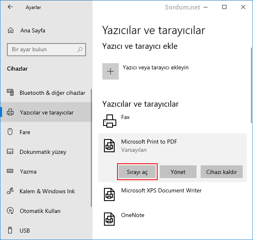253x240 pixels.
Task: Click the Microsoft Print to PDF icon
Action: 110,146
